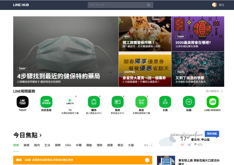The height and width of the screenshot is (165, 234).
Task: Open the 購物 shopping bag icon
Action: [94, 102]
